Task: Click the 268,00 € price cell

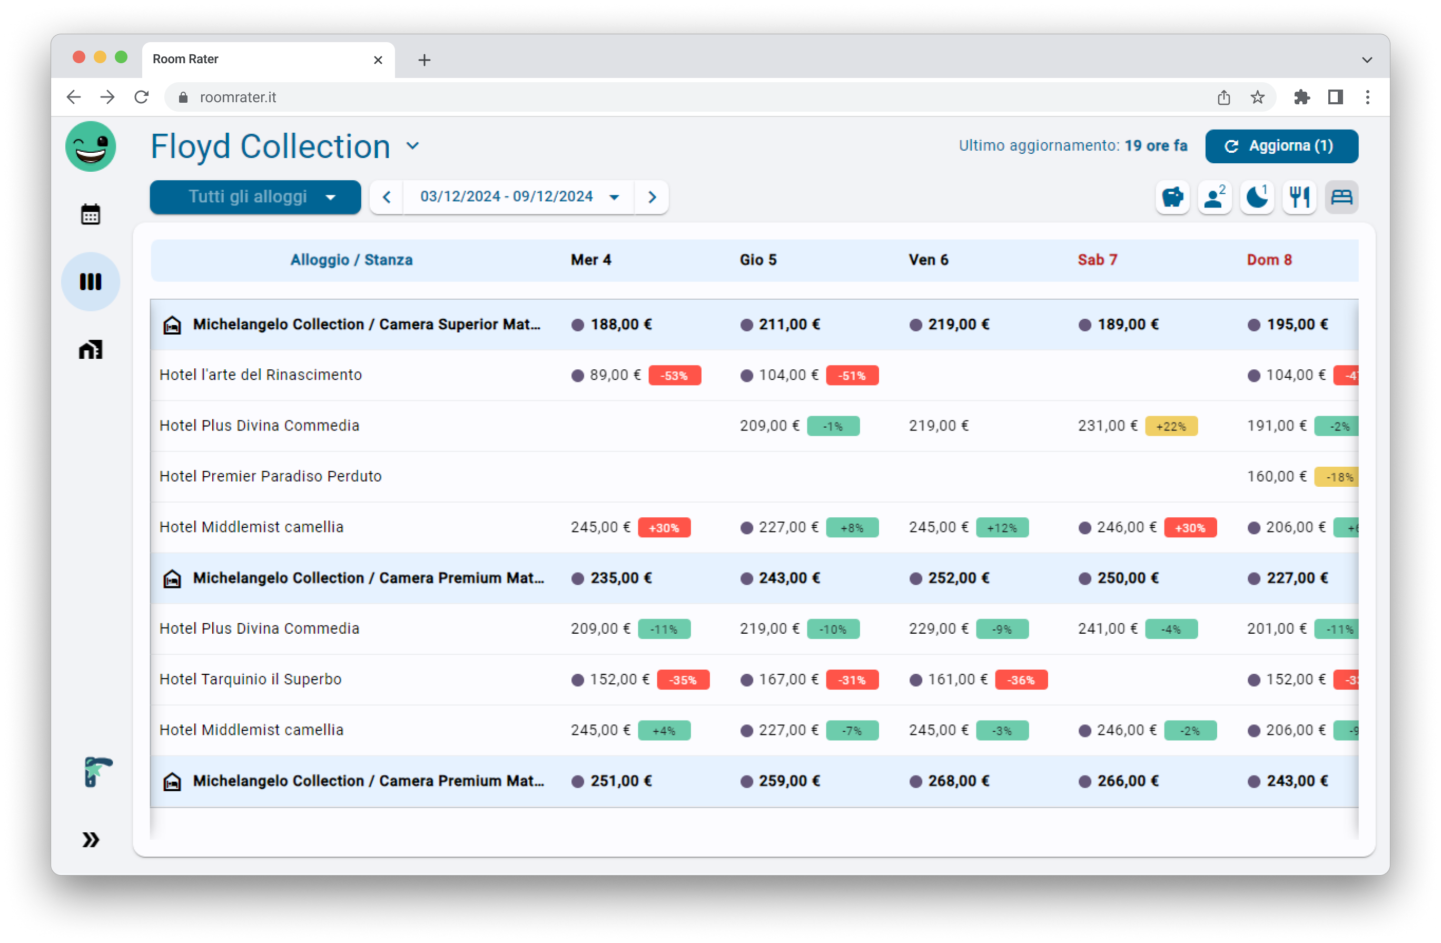Action: 959,781
